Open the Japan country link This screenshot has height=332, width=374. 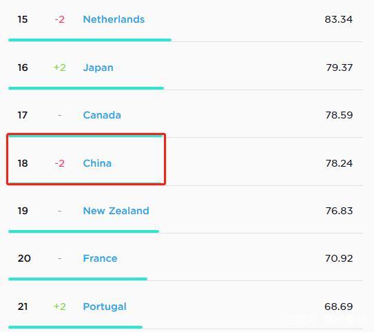pos(98,68)
